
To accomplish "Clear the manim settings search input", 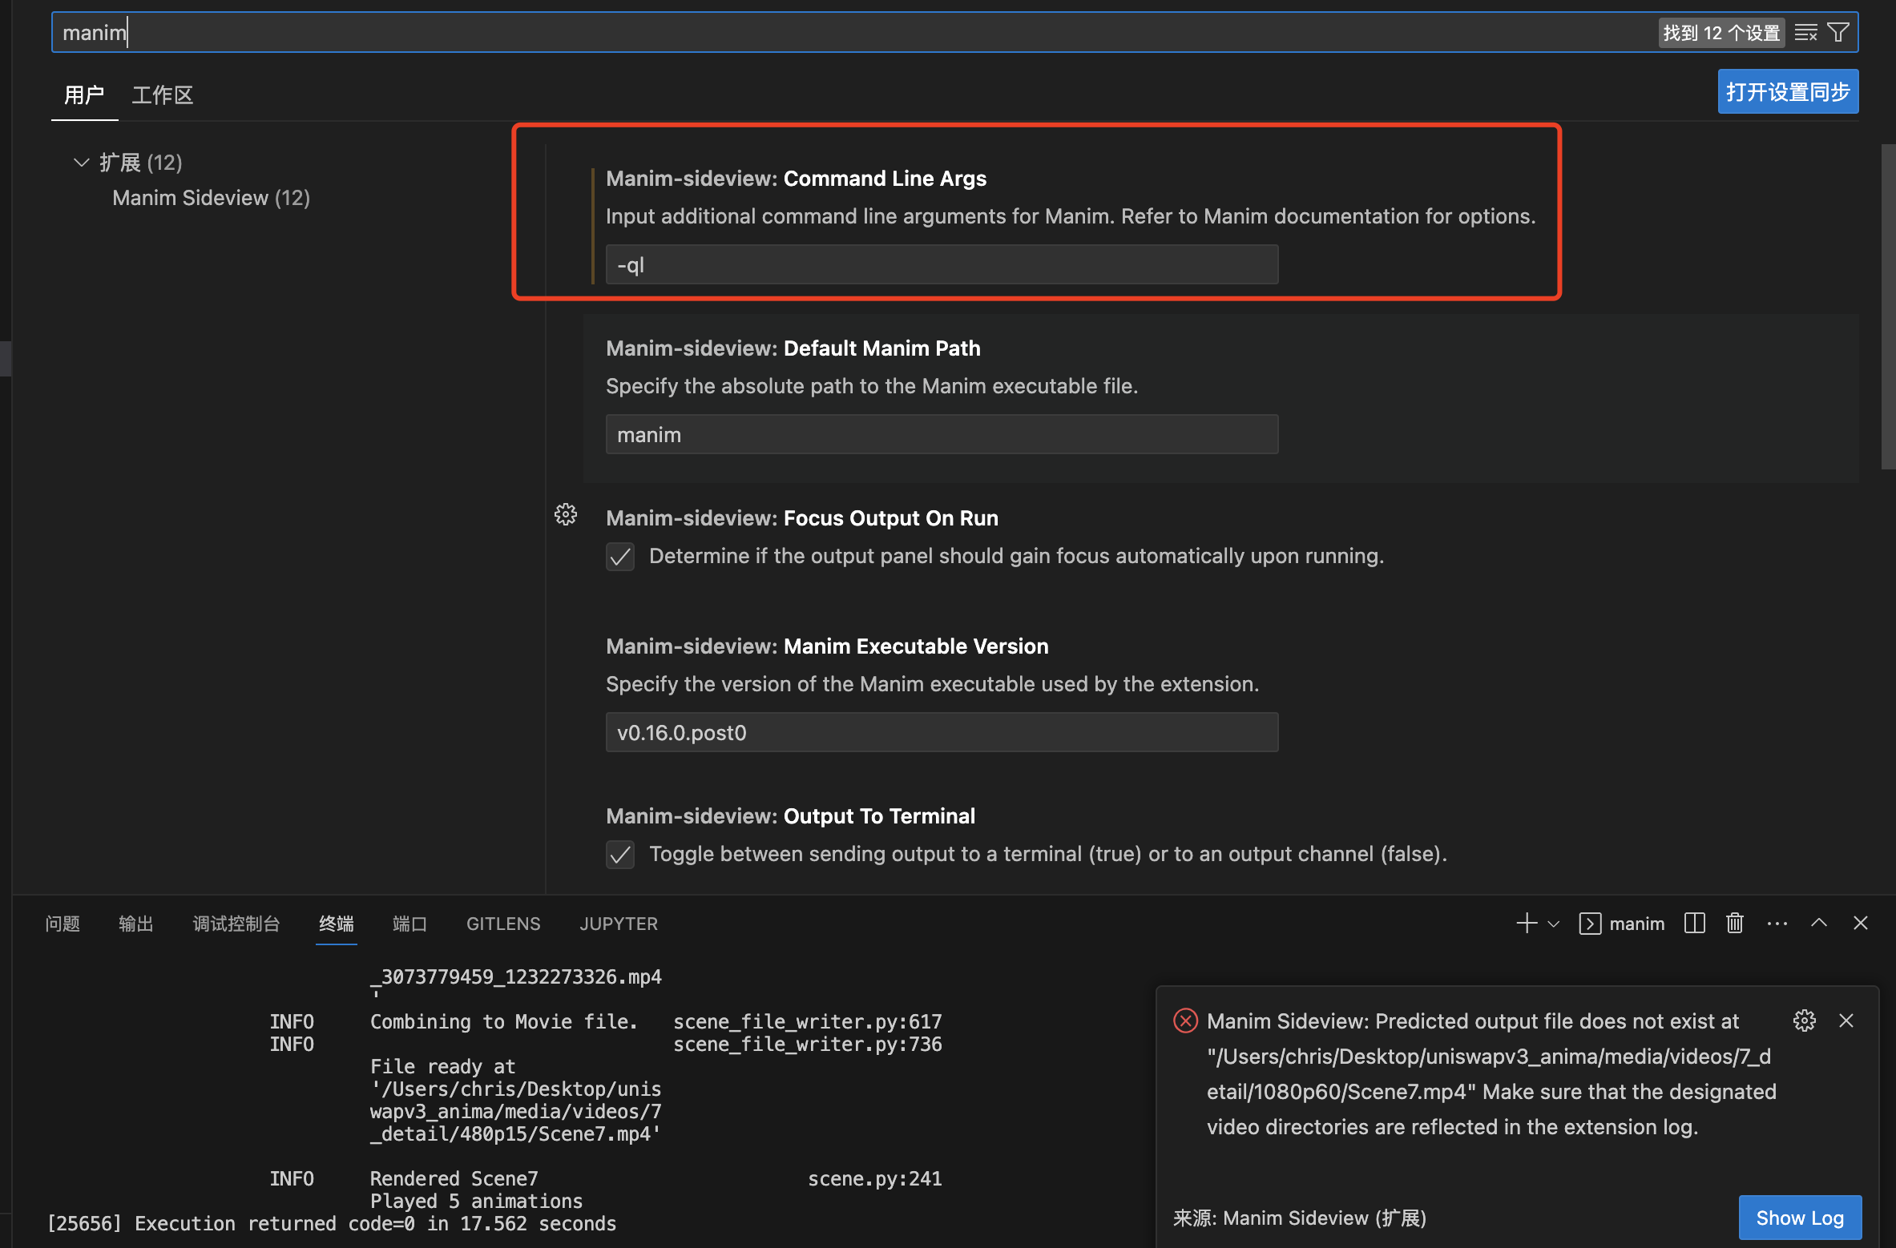I will point(1805,32).
